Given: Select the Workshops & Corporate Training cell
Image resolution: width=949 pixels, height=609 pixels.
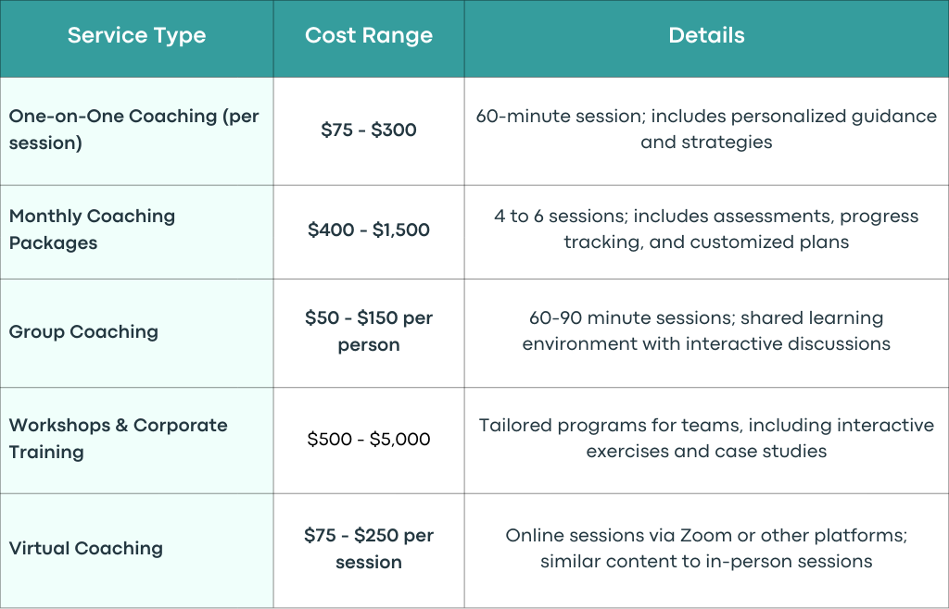Looking at the screenshot, I should pos(137,441).
